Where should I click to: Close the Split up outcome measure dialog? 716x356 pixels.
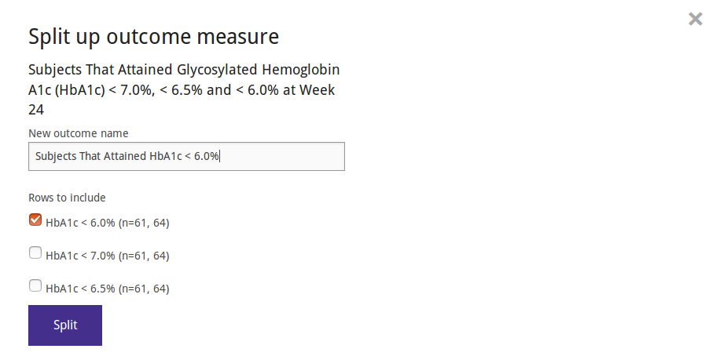(x=695, y=19)
